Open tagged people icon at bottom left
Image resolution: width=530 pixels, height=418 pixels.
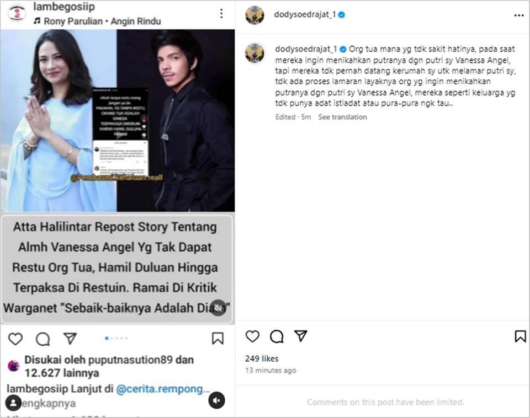pyautogui.click(x=13, y=403)
